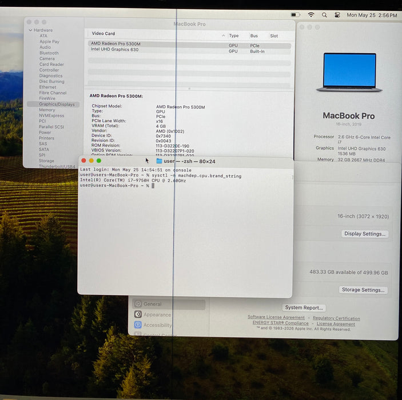Click the Accessibility sidebar icon
This screenshot has width=402, height=400.
coord(138,325)
